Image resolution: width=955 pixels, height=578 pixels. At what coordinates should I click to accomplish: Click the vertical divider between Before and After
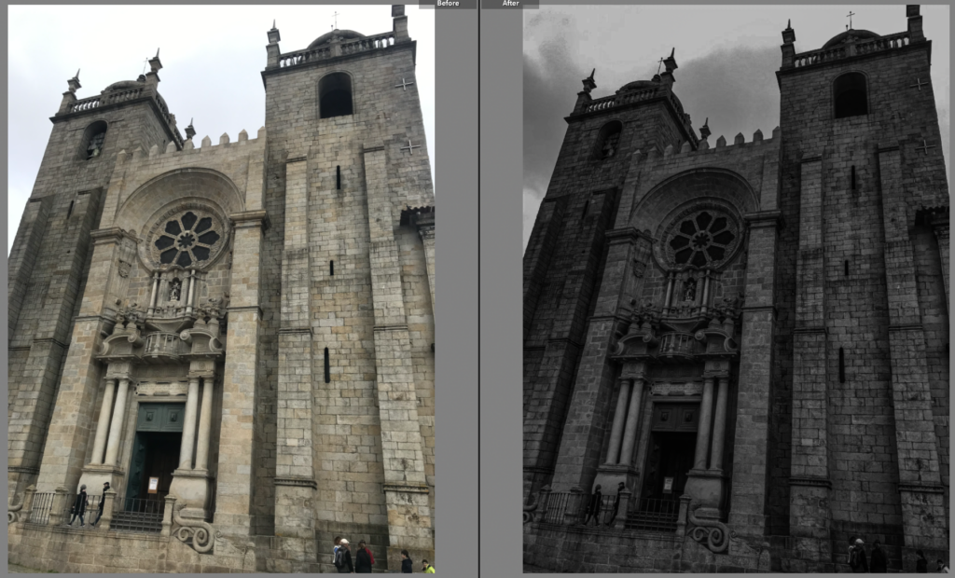(478, 289)
